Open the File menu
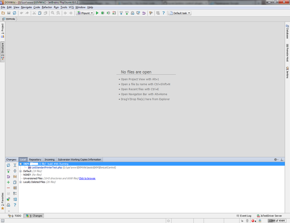 [x=3, y=7]
